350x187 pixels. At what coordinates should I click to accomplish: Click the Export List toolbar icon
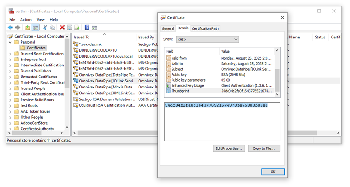[x=78, y=27]
